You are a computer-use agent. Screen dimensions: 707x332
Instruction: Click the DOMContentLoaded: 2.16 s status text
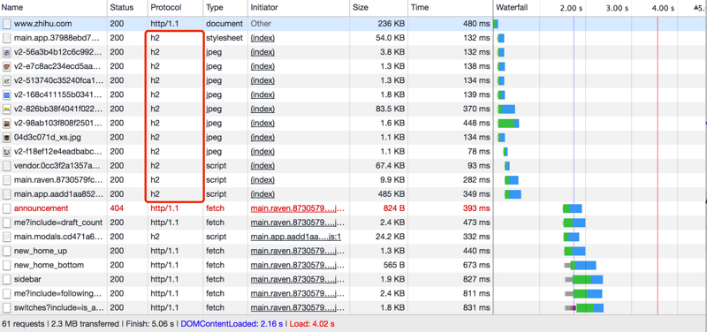point(232,324)
